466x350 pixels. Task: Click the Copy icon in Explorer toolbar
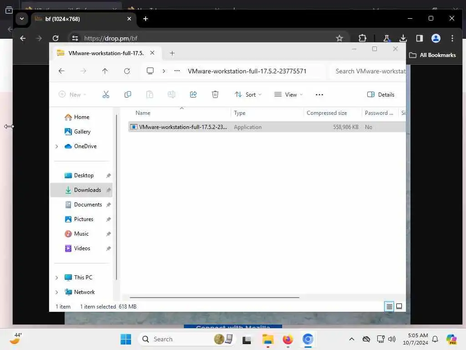pyautogui.click(x=128, y=95)
